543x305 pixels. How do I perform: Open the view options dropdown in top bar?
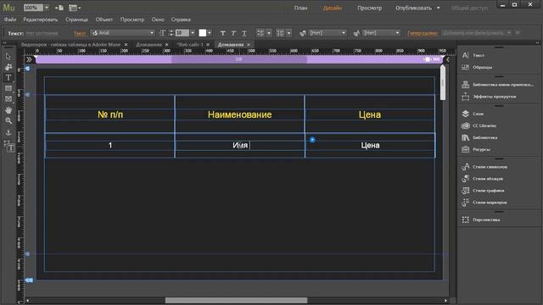click(75, 8)
